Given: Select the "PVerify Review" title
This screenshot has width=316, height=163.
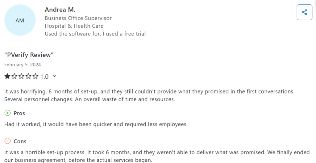Looking at the screenshot, I should 29,55.
